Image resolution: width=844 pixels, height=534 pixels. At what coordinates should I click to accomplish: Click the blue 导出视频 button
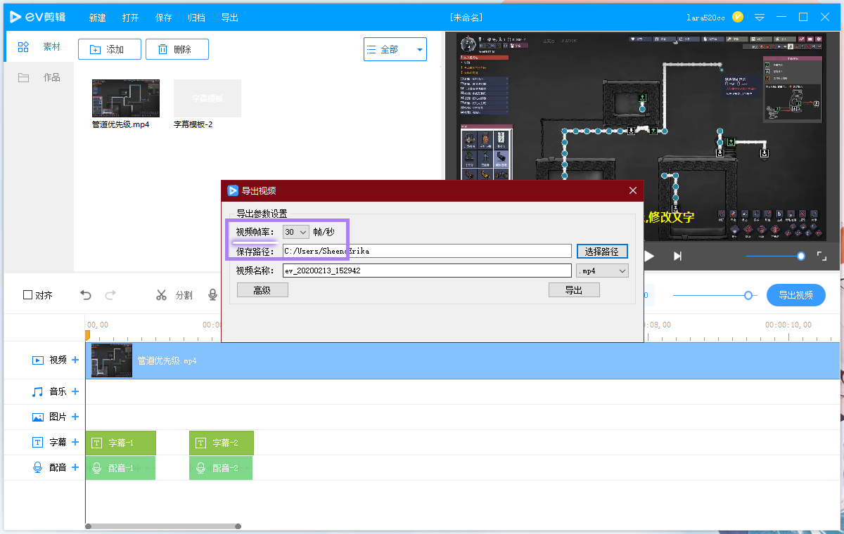[x=795, y=295]
